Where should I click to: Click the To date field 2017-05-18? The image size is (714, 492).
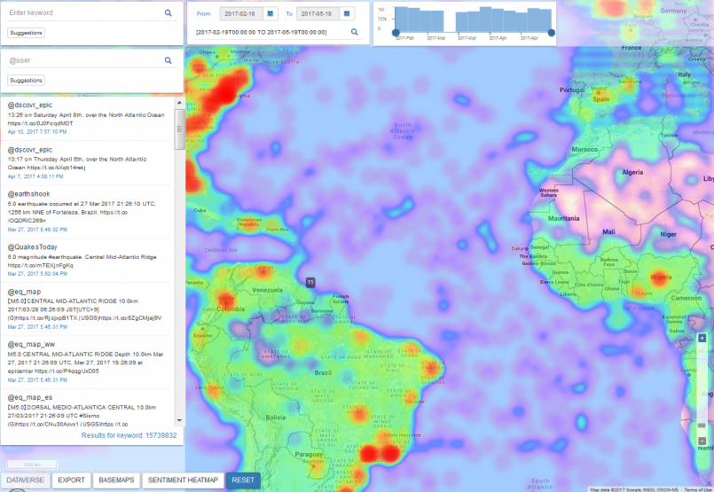click(317, 13)
